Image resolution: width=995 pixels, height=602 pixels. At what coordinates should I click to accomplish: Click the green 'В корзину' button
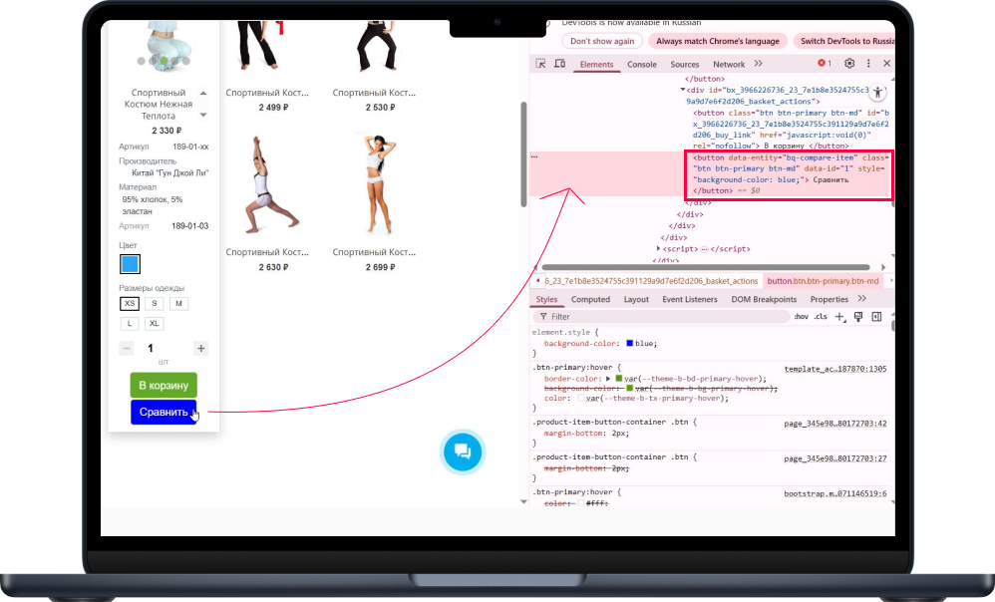(164, 386)
